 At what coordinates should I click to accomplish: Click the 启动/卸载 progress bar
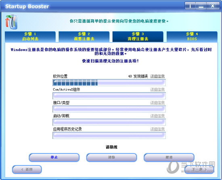pos(109,122)
